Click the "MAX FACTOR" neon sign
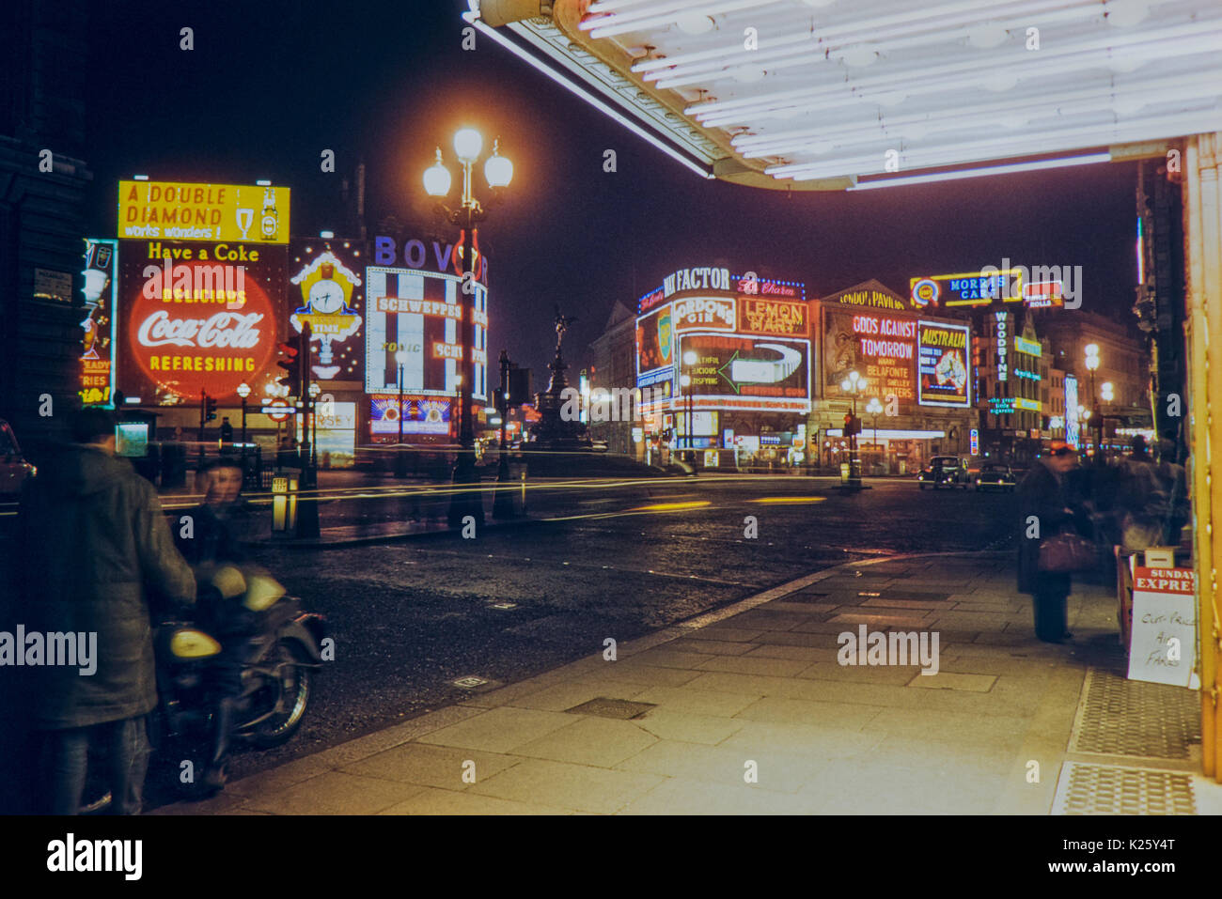This screenshot has height=899, width=1222. click(x=697, y=279)
